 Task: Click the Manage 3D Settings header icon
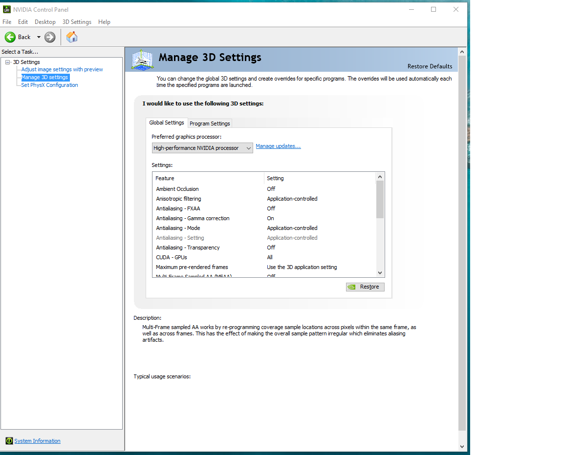143,60
